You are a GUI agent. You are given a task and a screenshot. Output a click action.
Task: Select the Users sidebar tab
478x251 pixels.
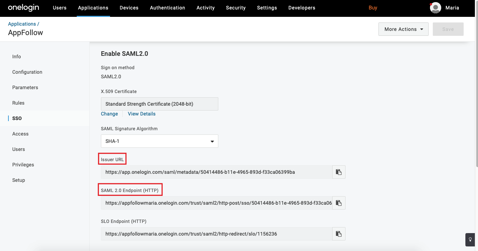pos(19,149)
